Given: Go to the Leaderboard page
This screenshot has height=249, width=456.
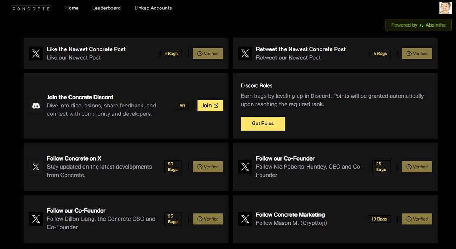Looking at the screenshot, I should (x=106, y=8).
